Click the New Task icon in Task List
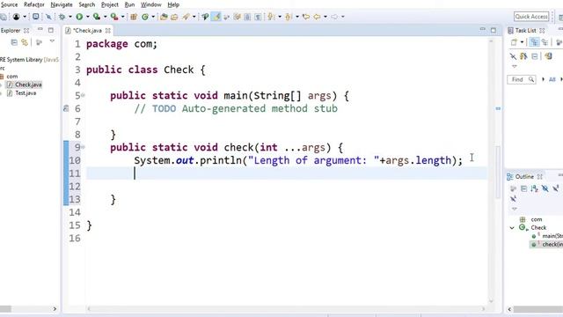The width and height of the screenshot is (563, 317). click(x=514, y=42)
